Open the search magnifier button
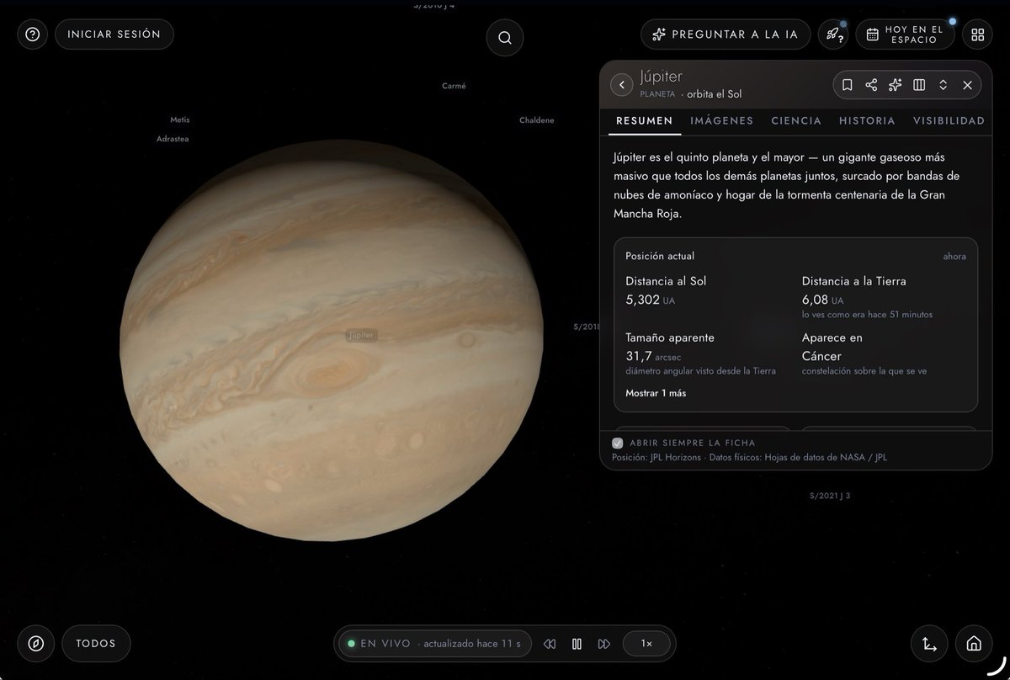This screenshot has height=680, width=1010. (x=505, y=38)
